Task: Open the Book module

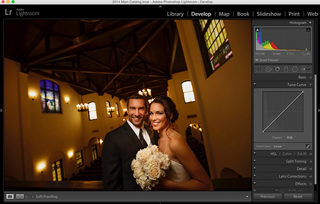Action: tap(243, 14)
